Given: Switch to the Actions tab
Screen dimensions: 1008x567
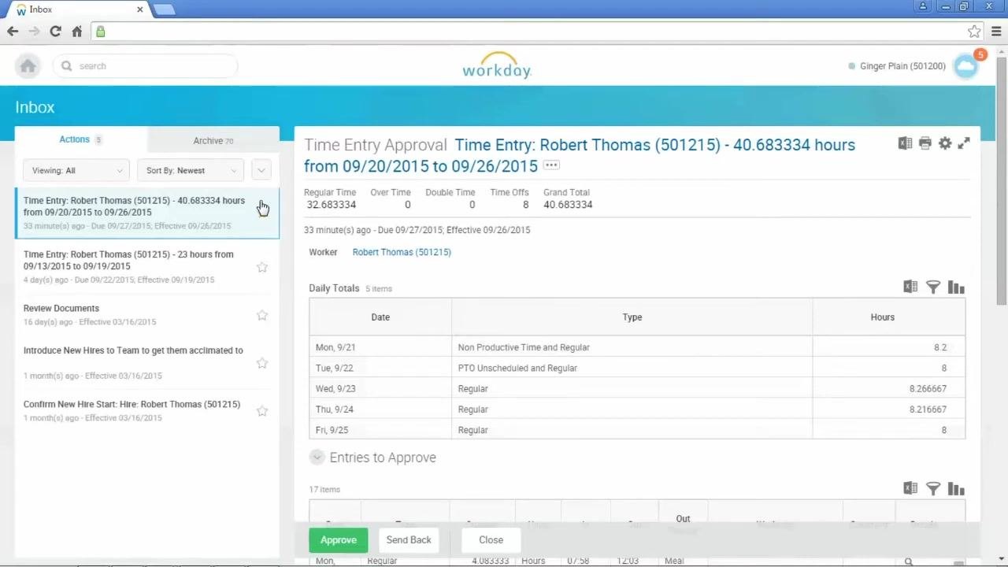Looking at the screenshot, I should (80, 139).
